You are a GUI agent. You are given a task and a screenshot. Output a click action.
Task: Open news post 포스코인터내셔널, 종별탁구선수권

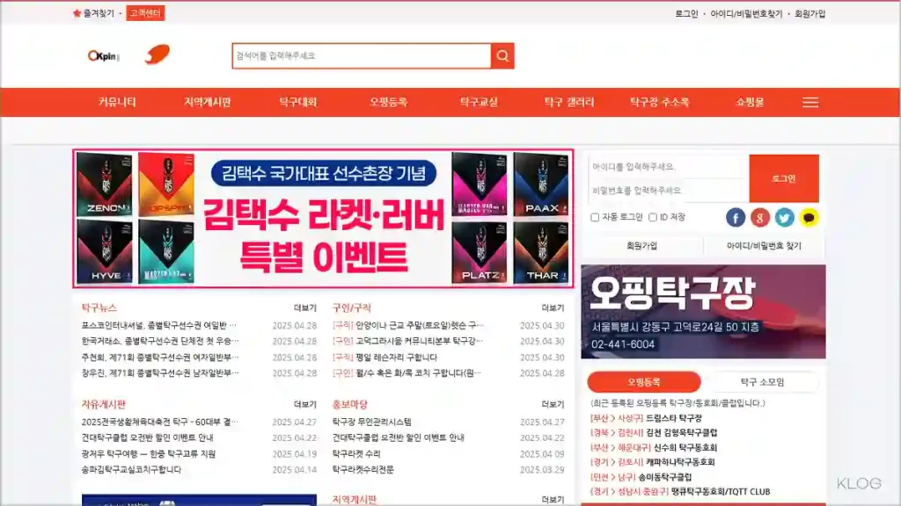(x=159, y=325)
